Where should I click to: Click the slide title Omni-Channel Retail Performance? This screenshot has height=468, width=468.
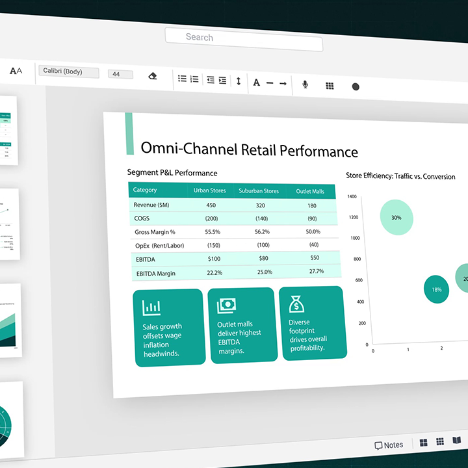pos(249,149)
